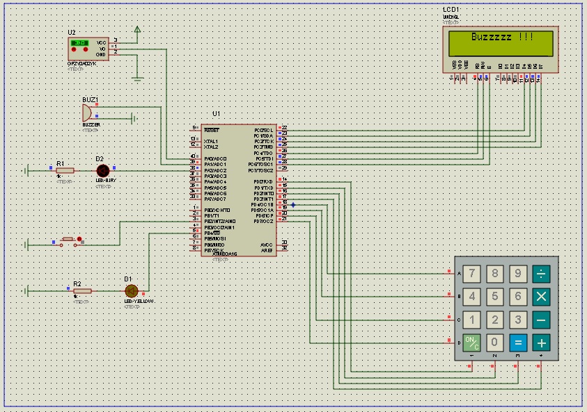Screen dimensions: 587x412
Task: Click keypad key 3
Action: 518,320
